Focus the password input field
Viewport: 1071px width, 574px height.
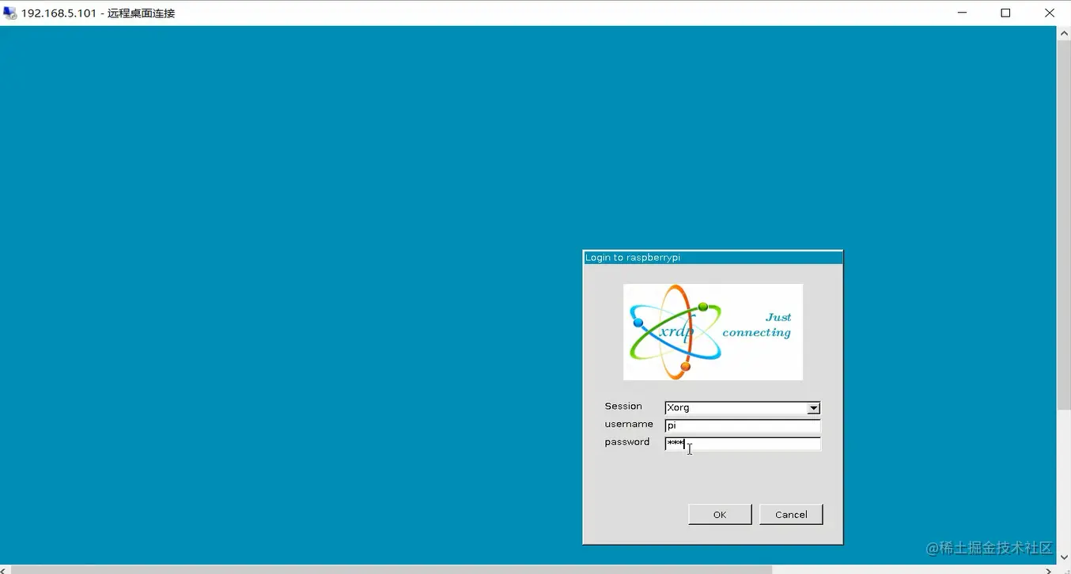click(x=743, y=444)
